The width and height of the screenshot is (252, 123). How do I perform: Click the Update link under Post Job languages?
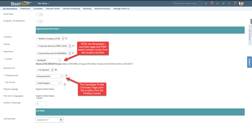39,98
